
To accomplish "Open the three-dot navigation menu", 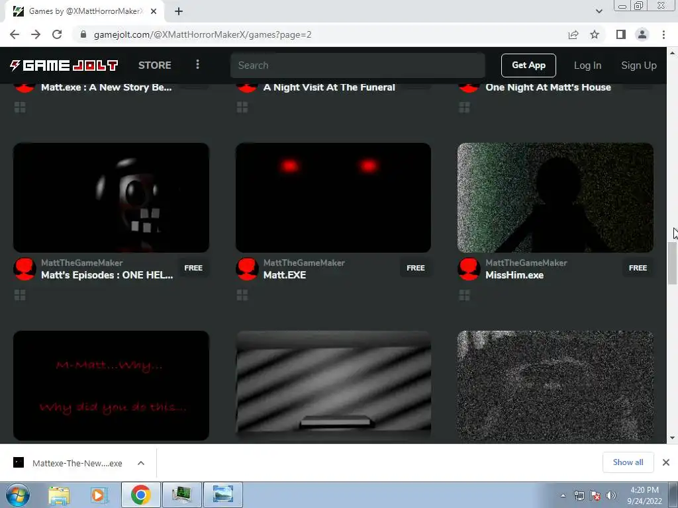I will (197, 64).
